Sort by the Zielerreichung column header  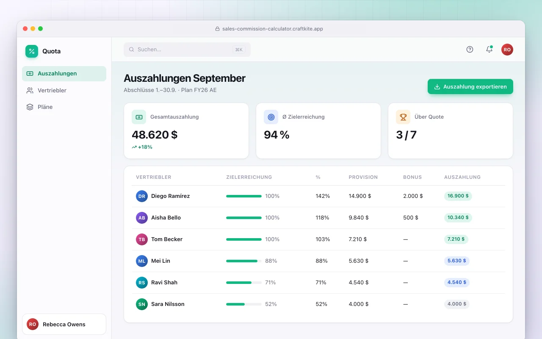click(x=249, y=177)
